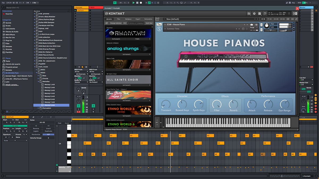Stop playback with the transport Stop button
Image resolution: width=319 pixels, height=179 pixels.
[137, 3]
